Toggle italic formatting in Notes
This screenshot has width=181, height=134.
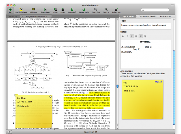coord(127,37)
